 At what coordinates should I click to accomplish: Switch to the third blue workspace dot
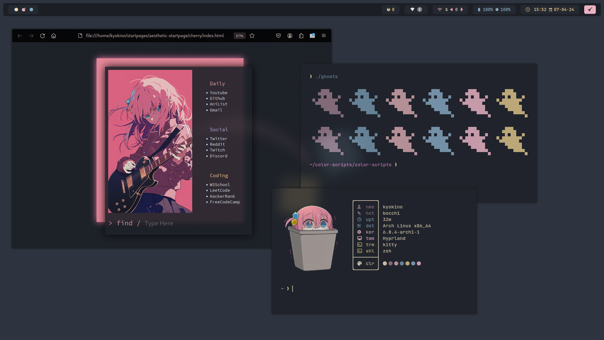click(x=31, y=9)
